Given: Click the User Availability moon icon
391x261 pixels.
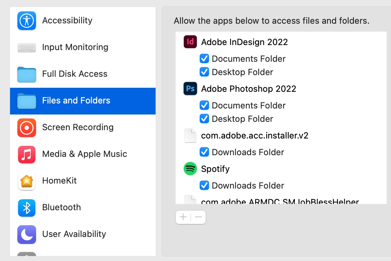Looking at the screenshot, I should coord(27,234).
